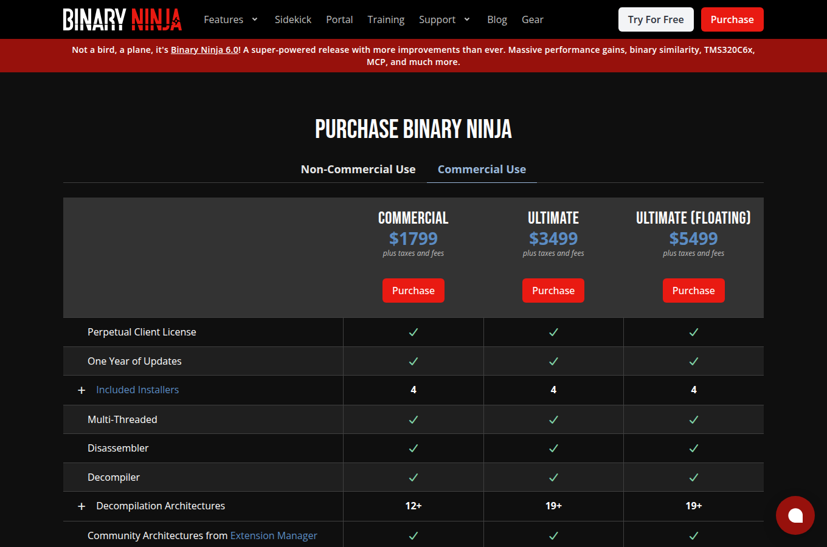The width and height of the screenshot is (827, 547).
Task: Navigate to Training
Action: point(386,19)
